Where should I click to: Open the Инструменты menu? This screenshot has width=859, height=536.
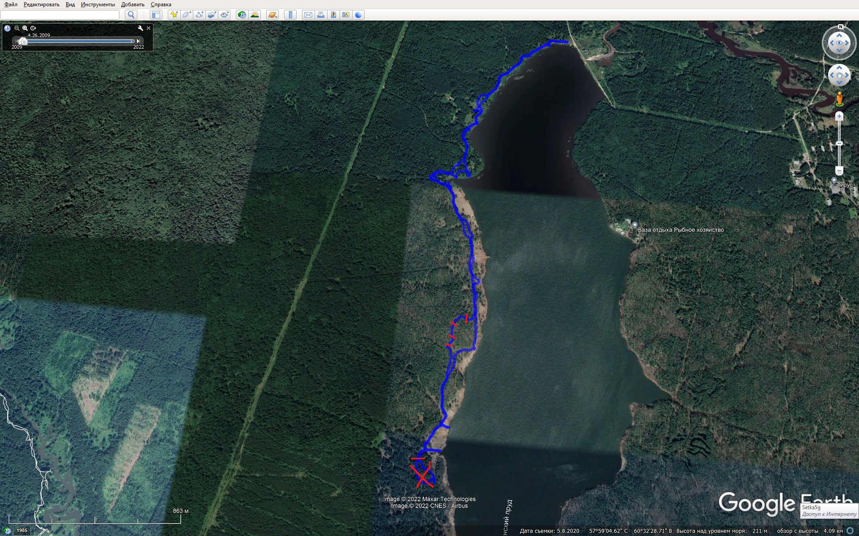98,4
